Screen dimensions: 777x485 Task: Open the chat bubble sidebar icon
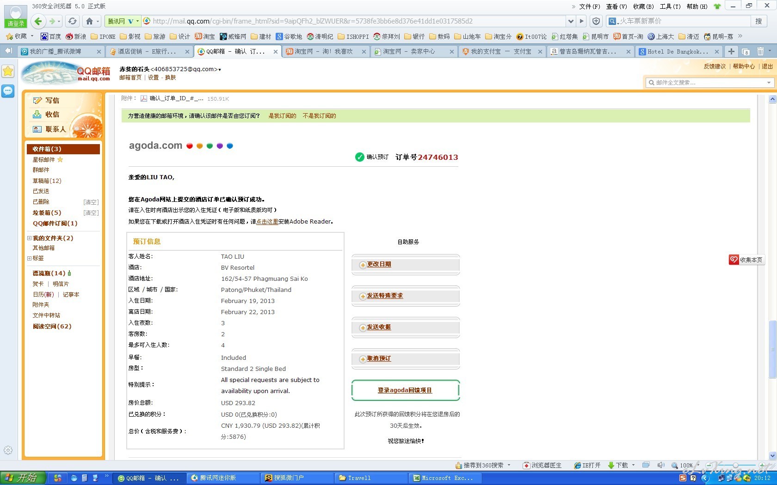[8, 91]
